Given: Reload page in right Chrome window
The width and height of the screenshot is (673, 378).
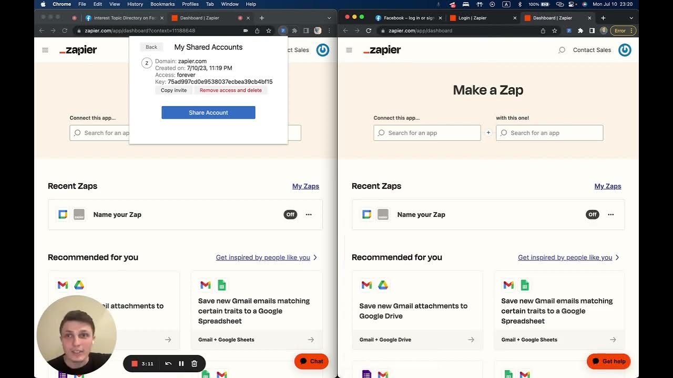Looking at the screenshot, I should (369, 30).
